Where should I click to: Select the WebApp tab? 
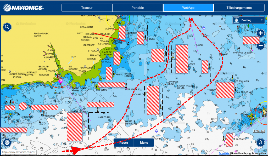pyautogui.click(x=188, y=8)
